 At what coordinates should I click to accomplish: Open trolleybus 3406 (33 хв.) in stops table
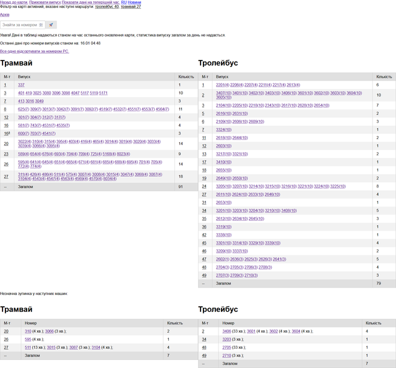point(226,331)
